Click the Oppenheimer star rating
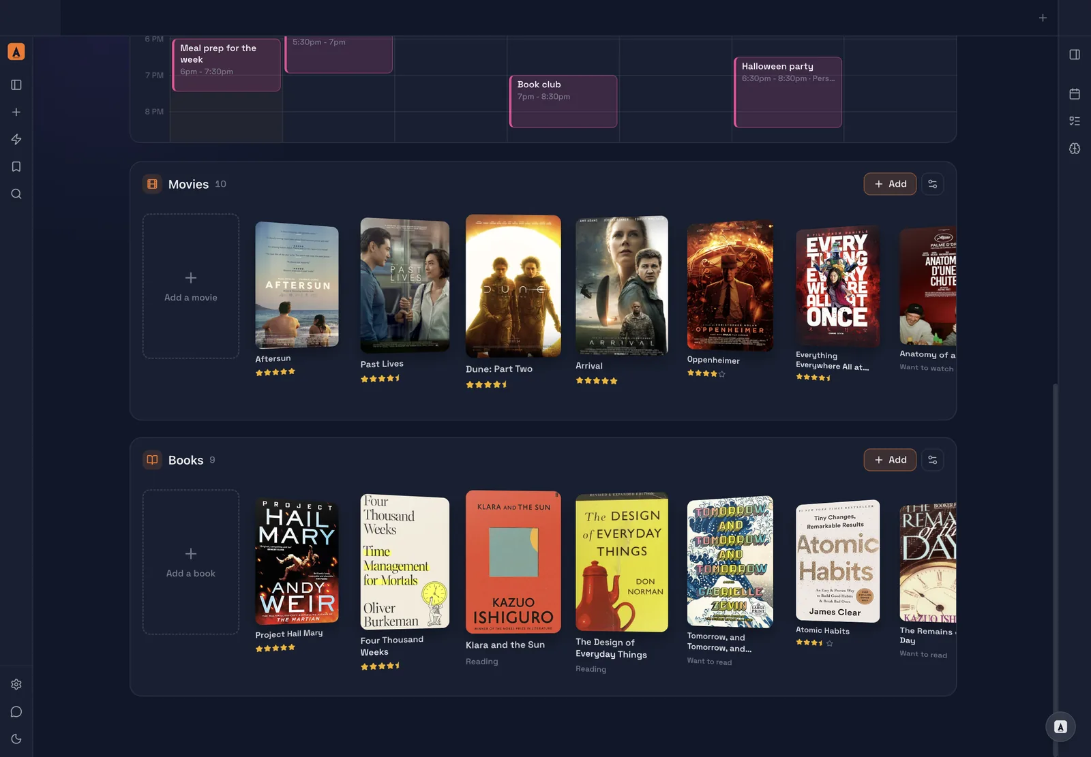The image size is (1091, 757). click(706, 373)
